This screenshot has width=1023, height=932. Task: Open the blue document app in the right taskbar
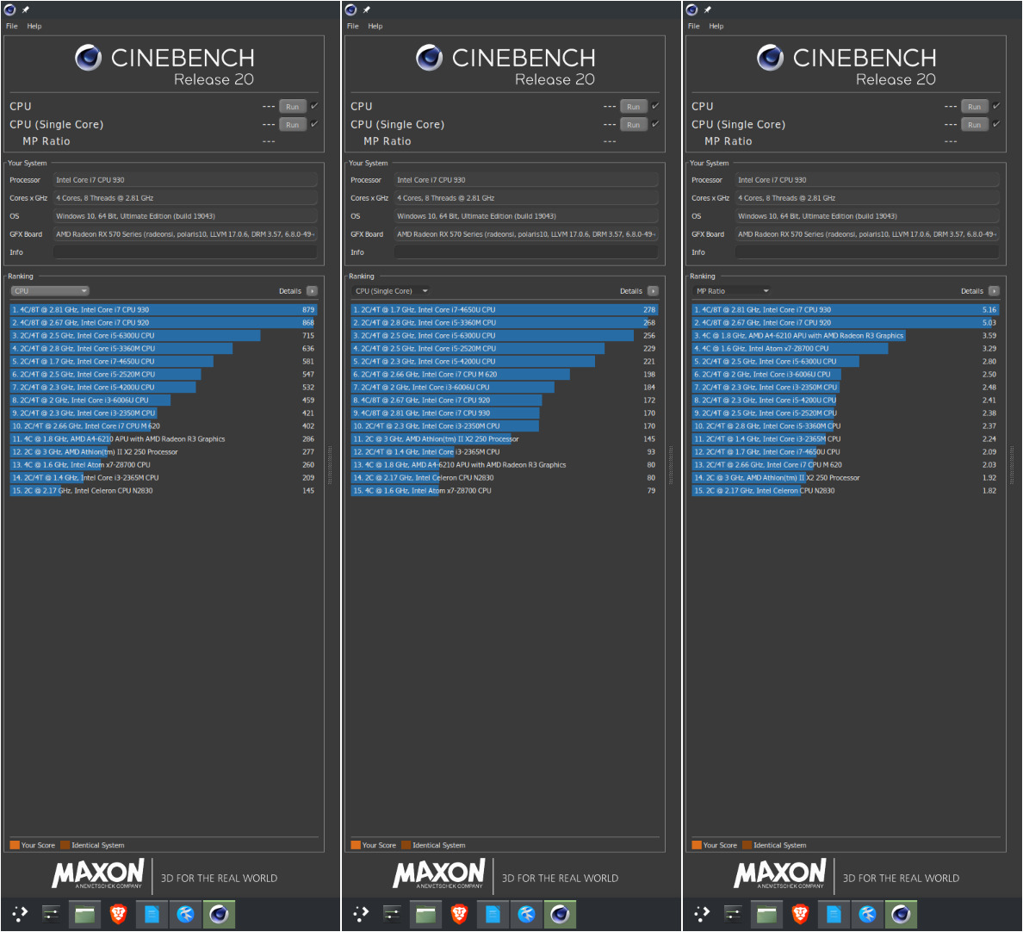coord(834,914)
